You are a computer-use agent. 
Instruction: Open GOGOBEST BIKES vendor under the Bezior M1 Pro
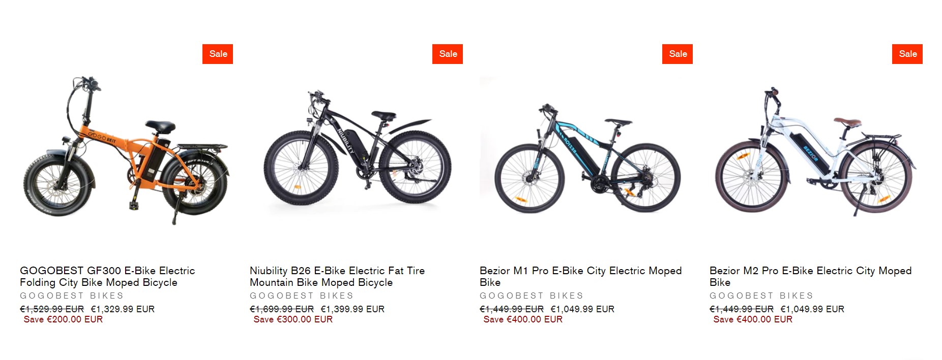point(532,296)
